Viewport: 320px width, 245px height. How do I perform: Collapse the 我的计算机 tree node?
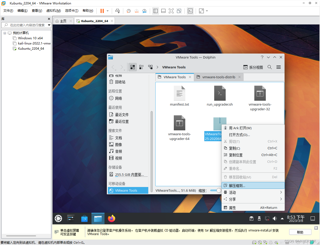(5, 33)
